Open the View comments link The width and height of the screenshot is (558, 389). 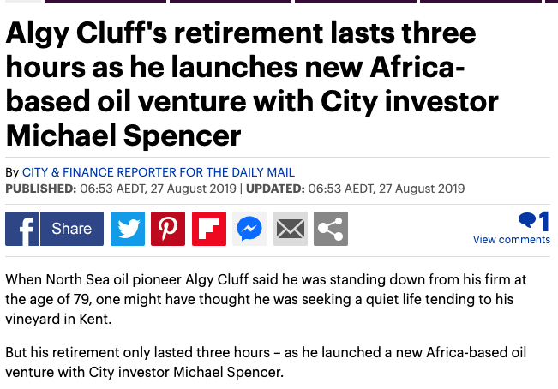(512, 240)
